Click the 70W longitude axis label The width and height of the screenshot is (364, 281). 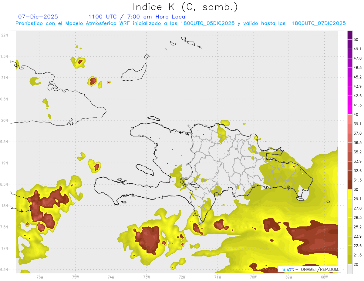tap(253, 277)
